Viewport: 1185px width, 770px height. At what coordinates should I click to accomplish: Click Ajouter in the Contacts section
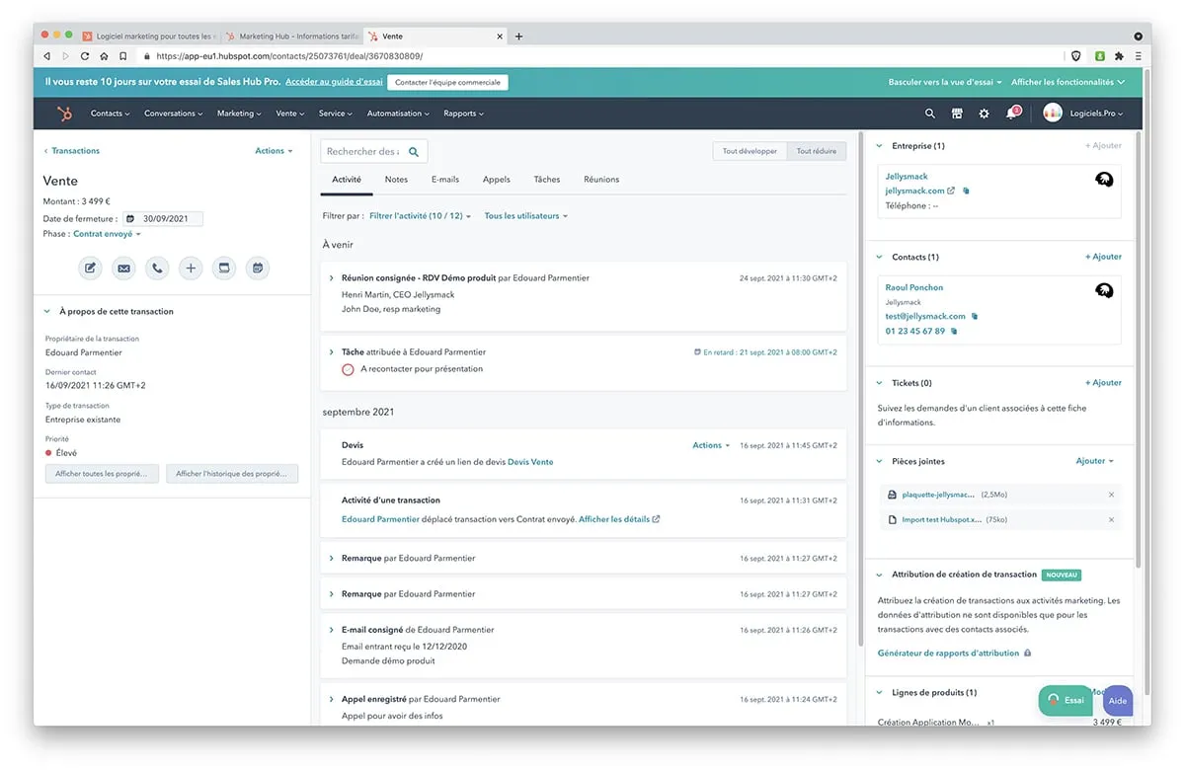point(1103,257)
